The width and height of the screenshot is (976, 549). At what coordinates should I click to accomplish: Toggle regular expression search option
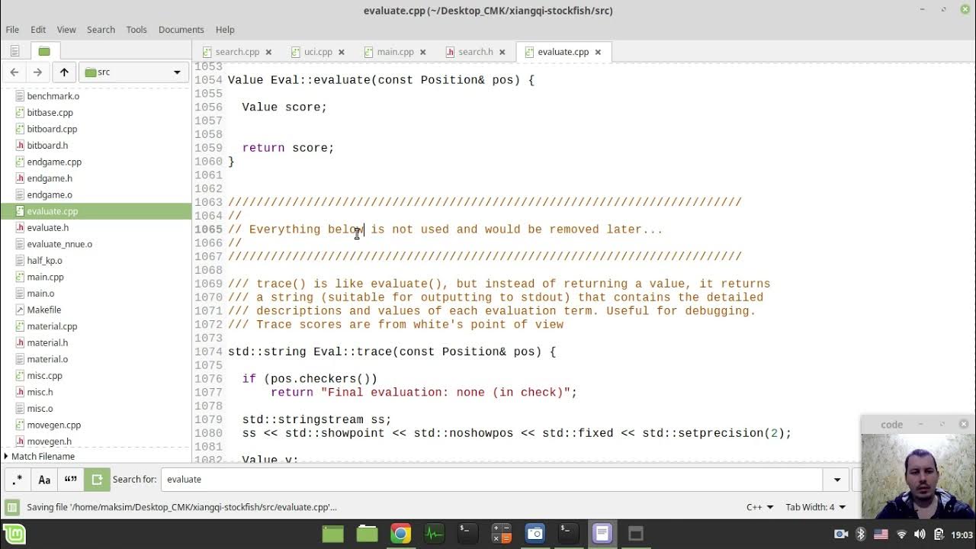(x=18, y=479)
